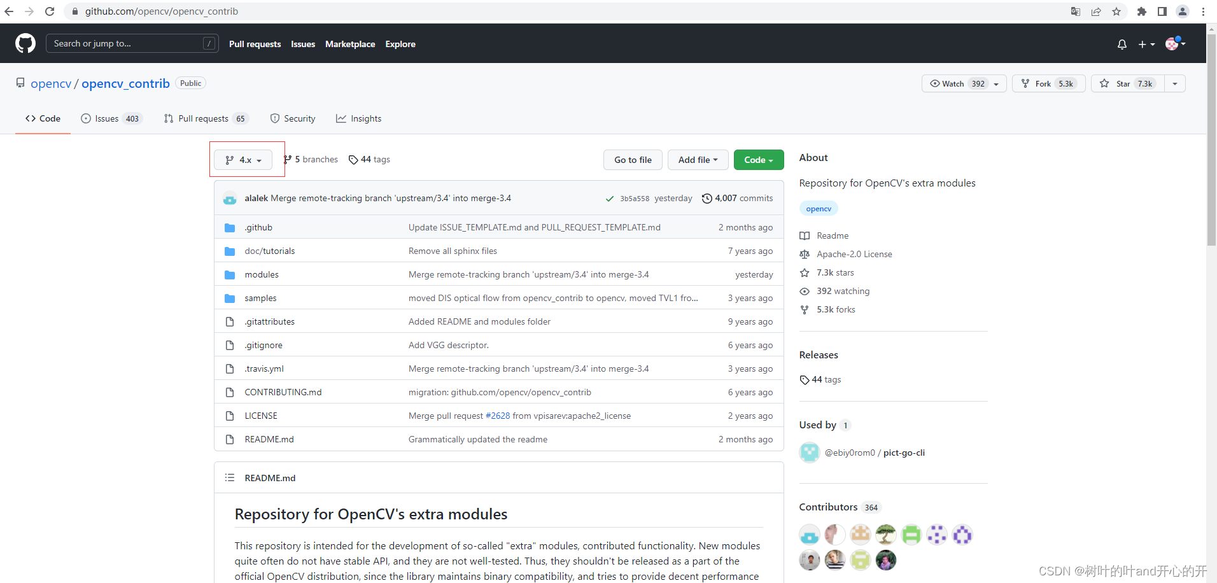The width and height of the screenshot is (1217, 583).
Task: Open Issues in top navigation
Action: click(303, 44)
